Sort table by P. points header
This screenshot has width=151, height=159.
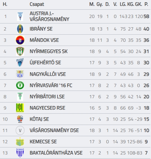147,4
